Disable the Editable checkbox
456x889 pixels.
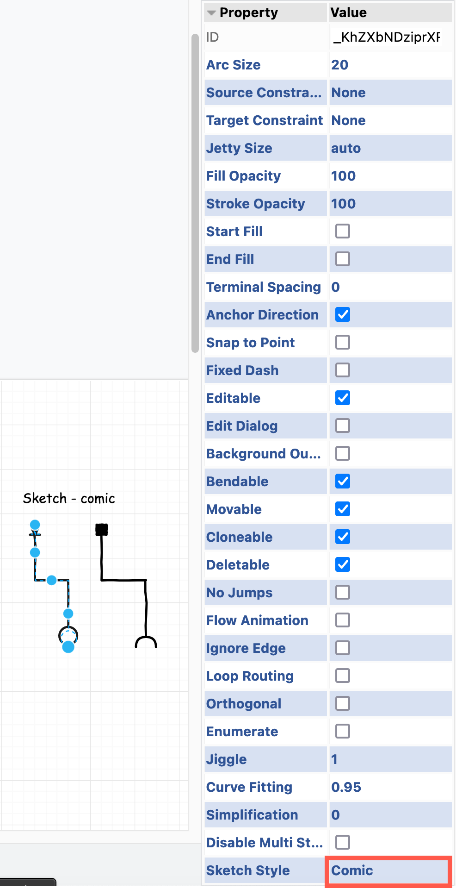click(342, 398)
